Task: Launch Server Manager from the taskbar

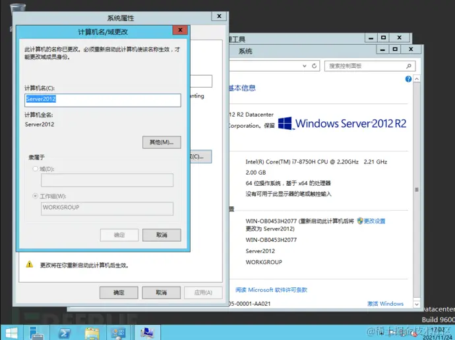Action: coord(36,333)
